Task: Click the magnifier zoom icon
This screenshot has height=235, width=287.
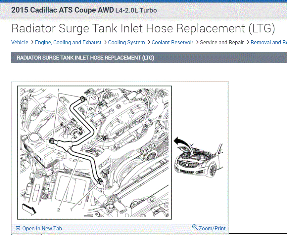Action: click(195, 227)
